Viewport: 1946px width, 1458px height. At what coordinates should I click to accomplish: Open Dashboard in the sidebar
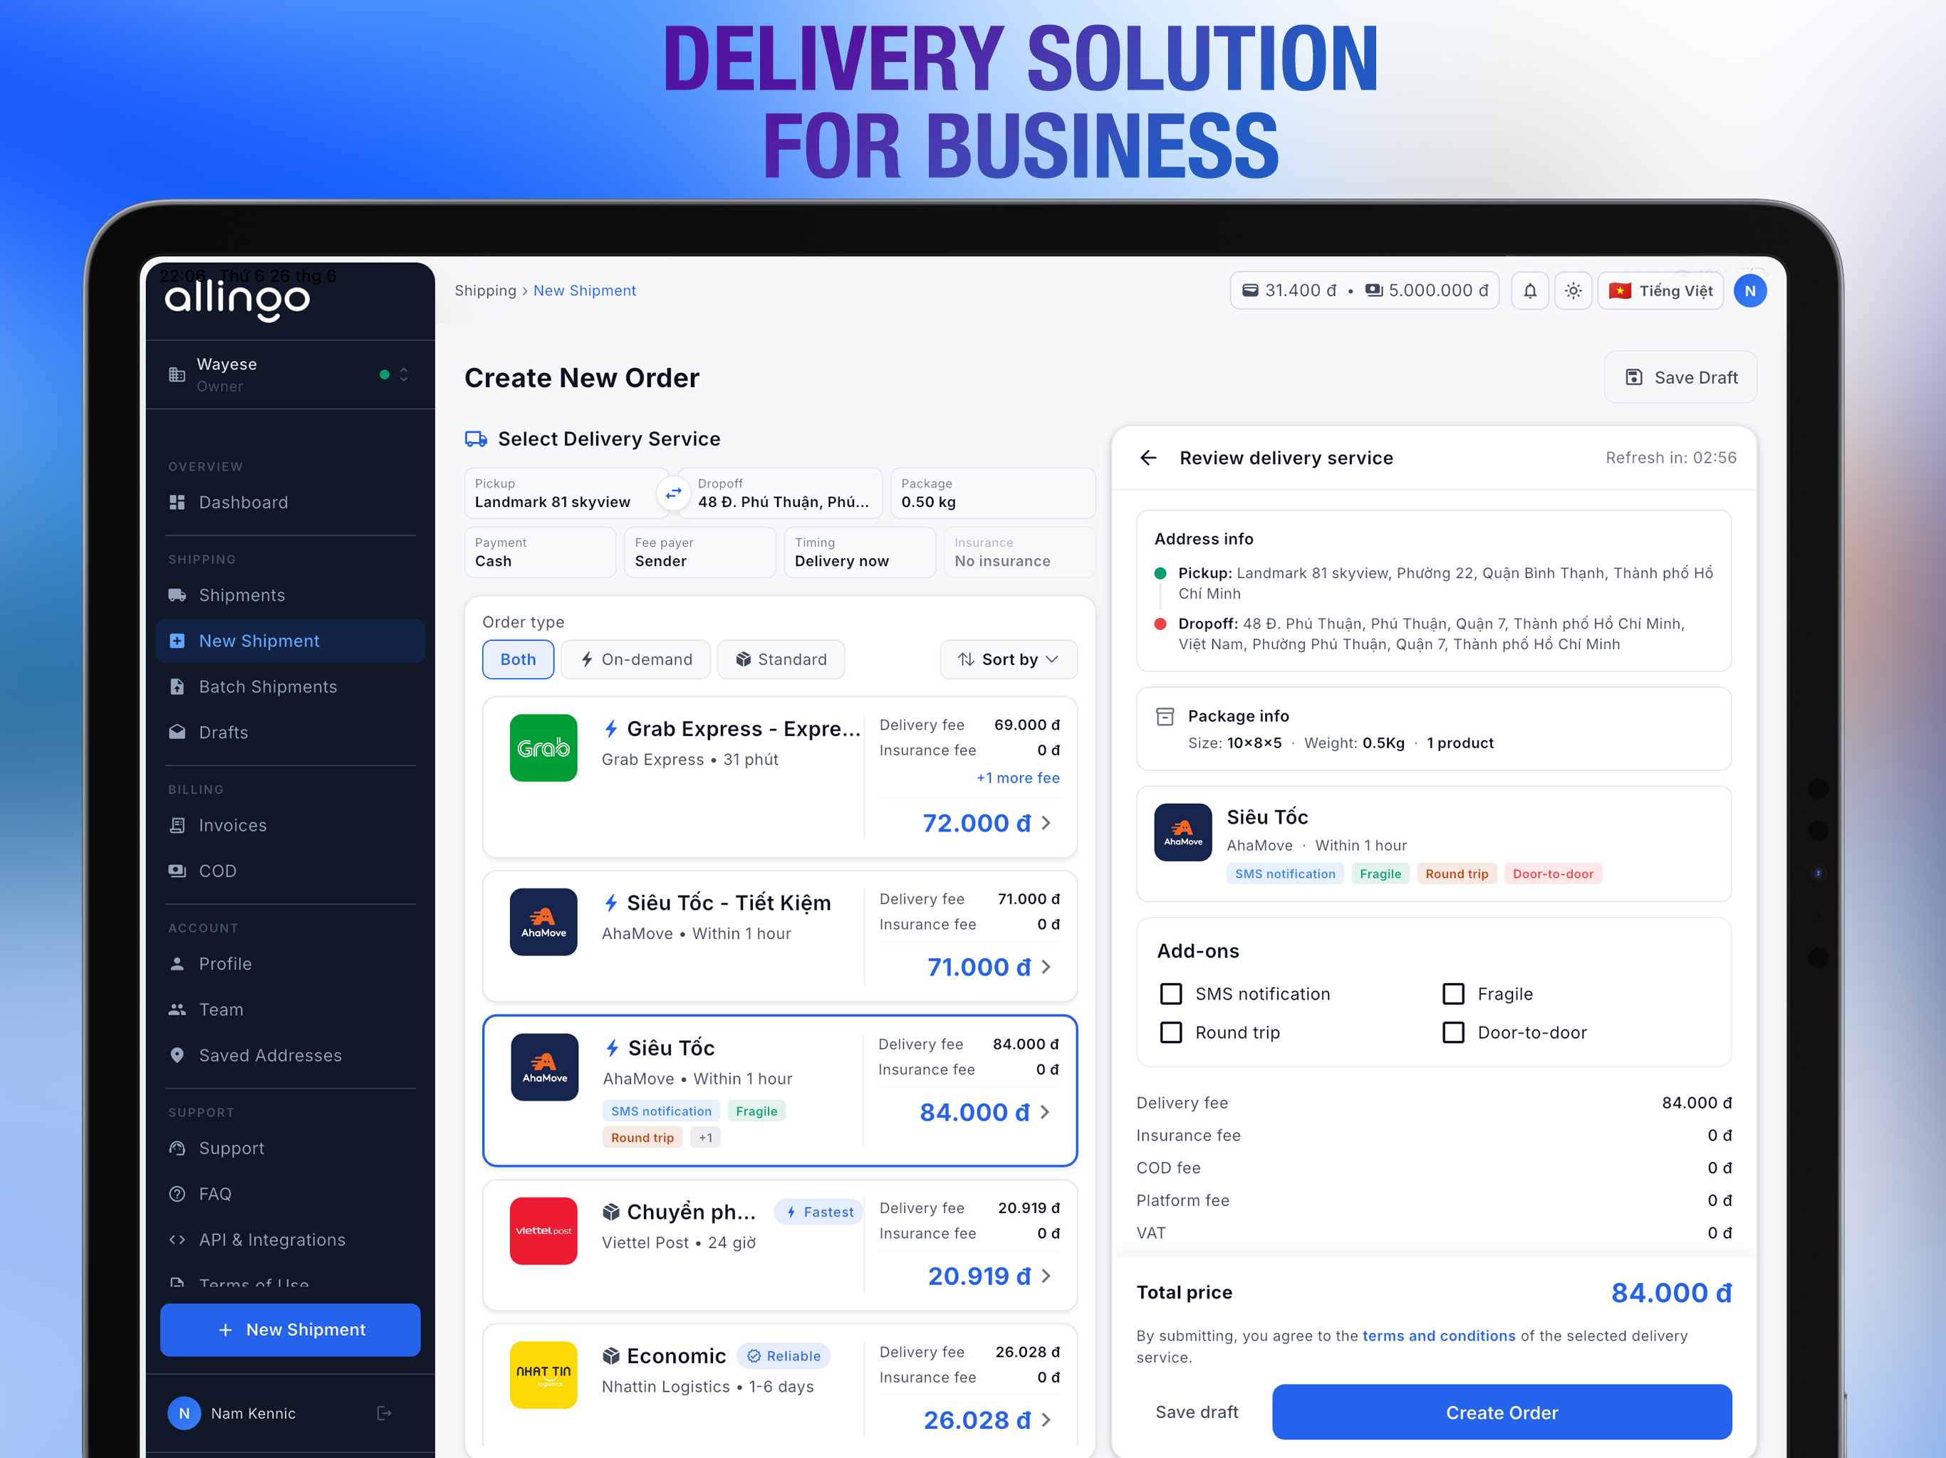coord(291,502)
